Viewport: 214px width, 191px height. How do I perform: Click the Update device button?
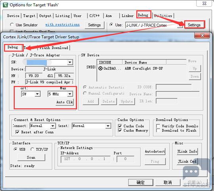click(127, 101)
